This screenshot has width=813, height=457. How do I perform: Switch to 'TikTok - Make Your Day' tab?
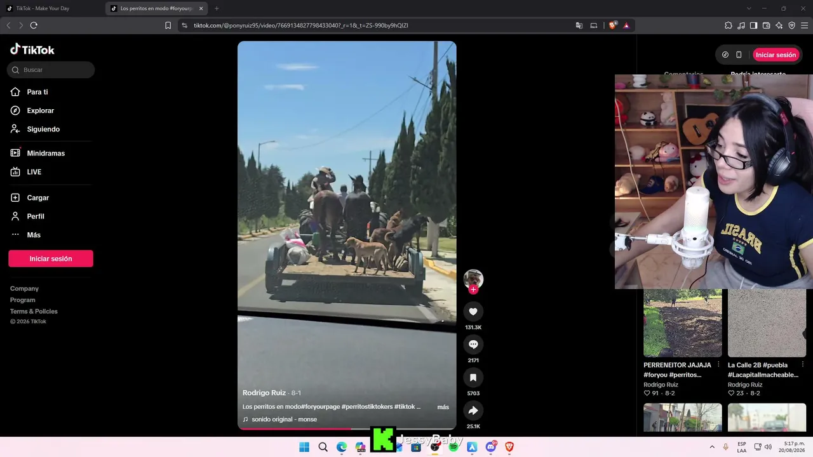click(50, 8)
